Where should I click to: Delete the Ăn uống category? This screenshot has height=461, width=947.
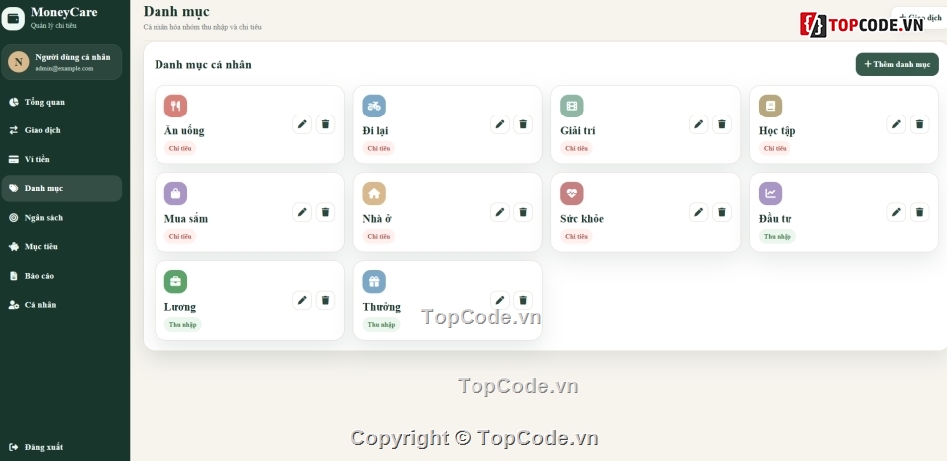click(325, 124)
